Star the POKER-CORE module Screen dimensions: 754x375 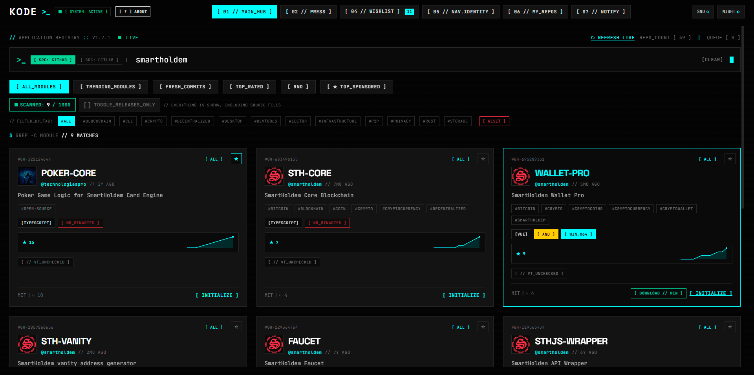pos(236,159)
